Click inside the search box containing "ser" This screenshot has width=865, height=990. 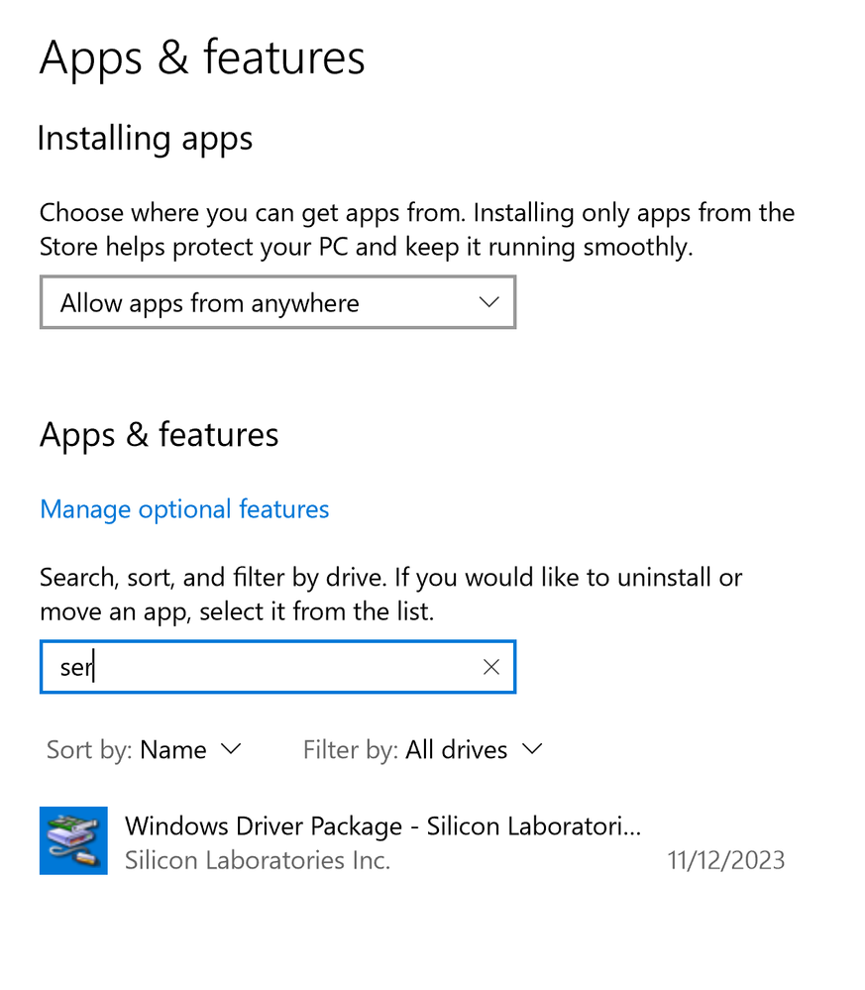[x=258, y=667]
